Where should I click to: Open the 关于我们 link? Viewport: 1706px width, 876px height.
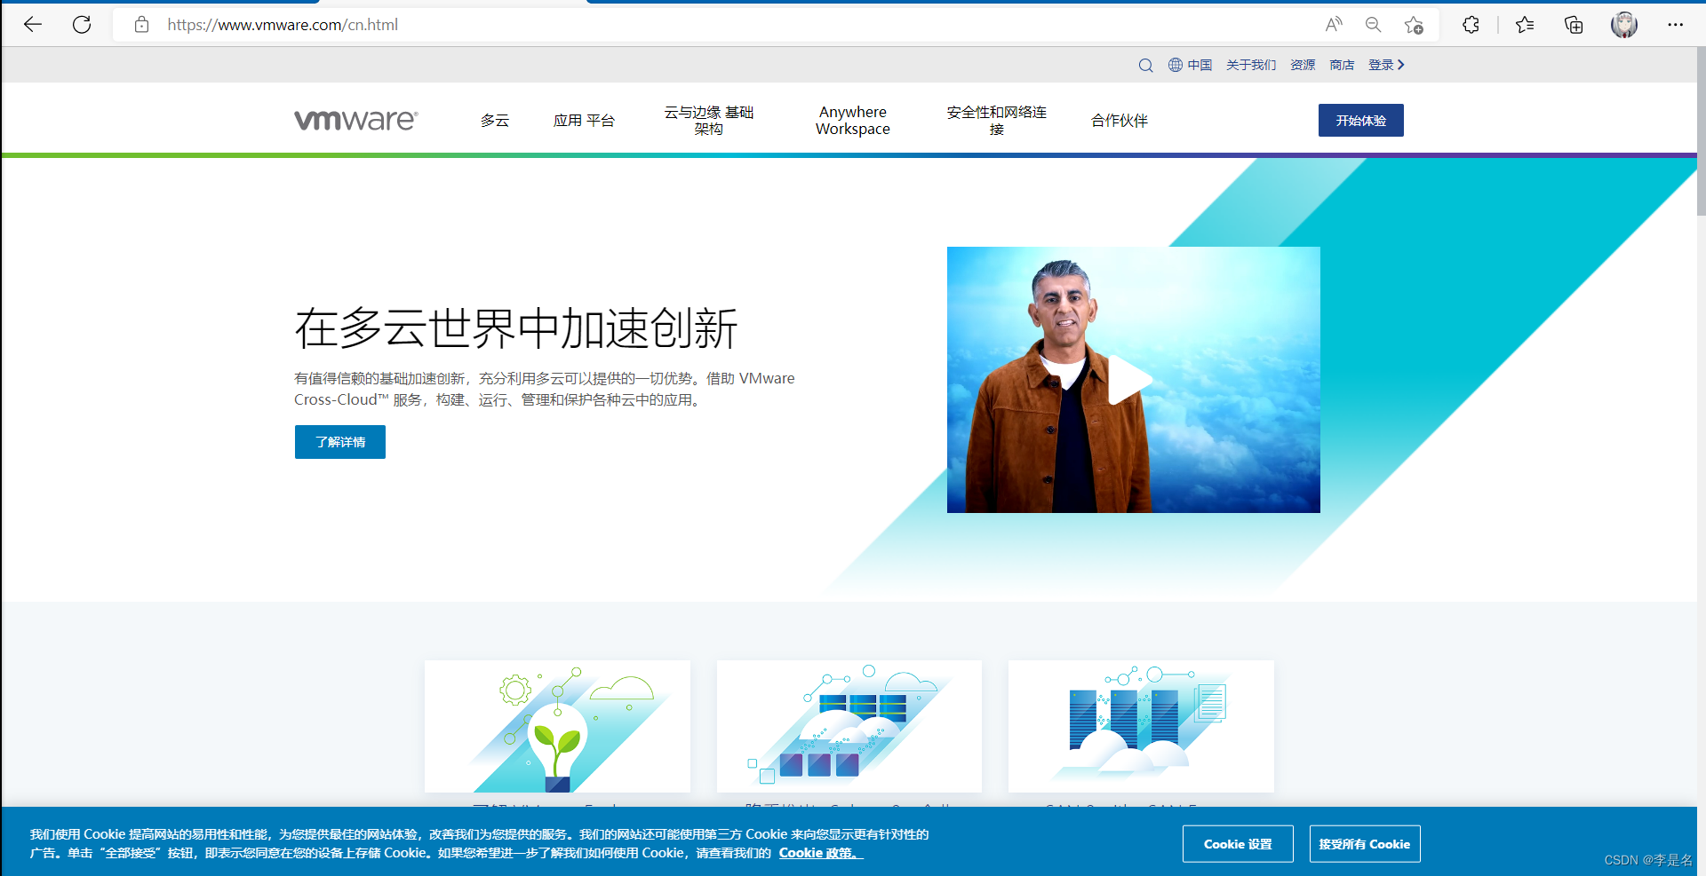1251,65
